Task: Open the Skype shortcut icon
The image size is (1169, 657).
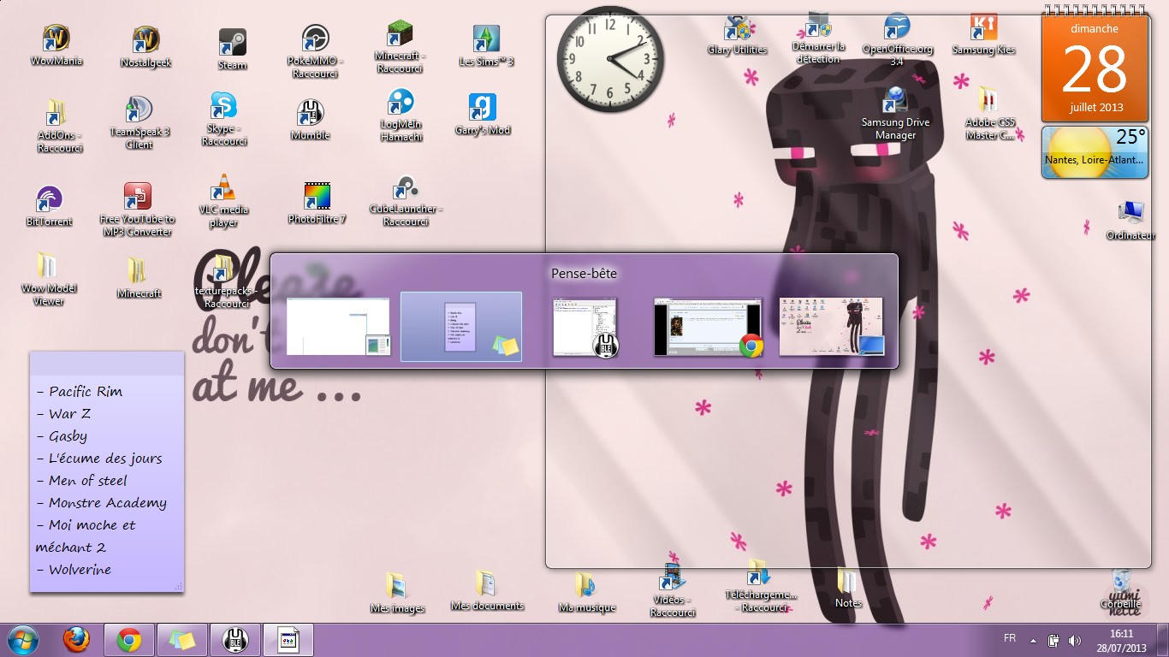Action: 224,107
